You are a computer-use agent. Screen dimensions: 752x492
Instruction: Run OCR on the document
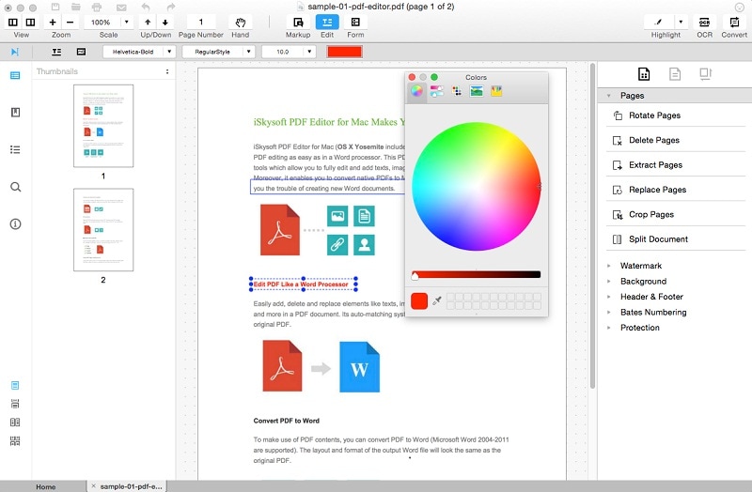(x=704, y=22)
